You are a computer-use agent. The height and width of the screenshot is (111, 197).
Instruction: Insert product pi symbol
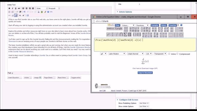(130, 35)
